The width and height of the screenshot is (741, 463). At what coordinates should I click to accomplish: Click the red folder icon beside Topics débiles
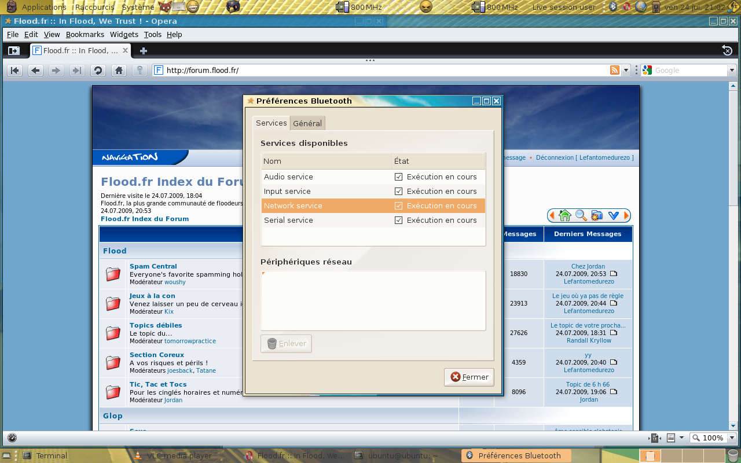coord(113,333)
